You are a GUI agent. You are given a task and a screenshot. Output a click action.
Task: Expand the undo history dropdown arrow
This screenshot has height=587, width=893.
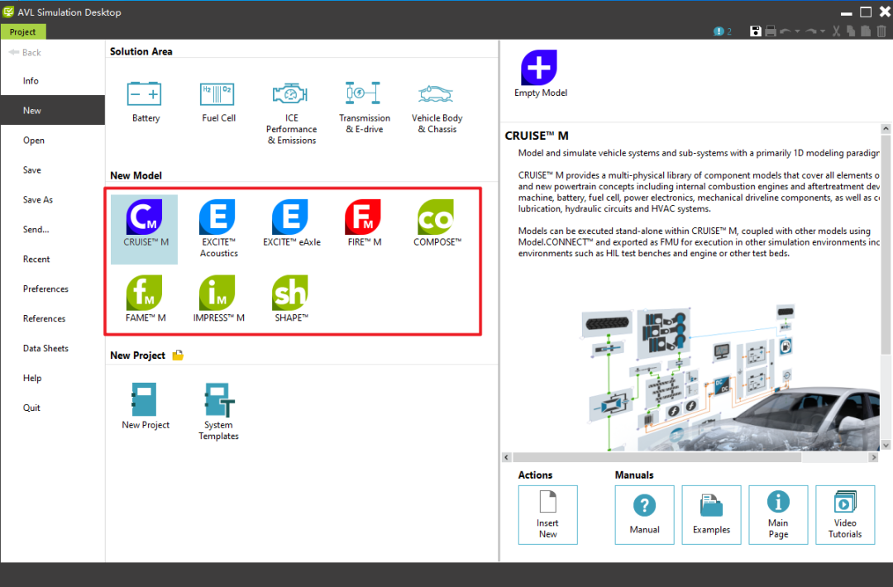[797, 31]
